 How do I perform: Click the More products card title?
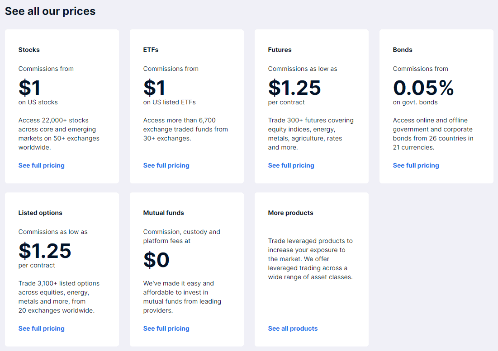pyautogui.click(x=290, y=213)
